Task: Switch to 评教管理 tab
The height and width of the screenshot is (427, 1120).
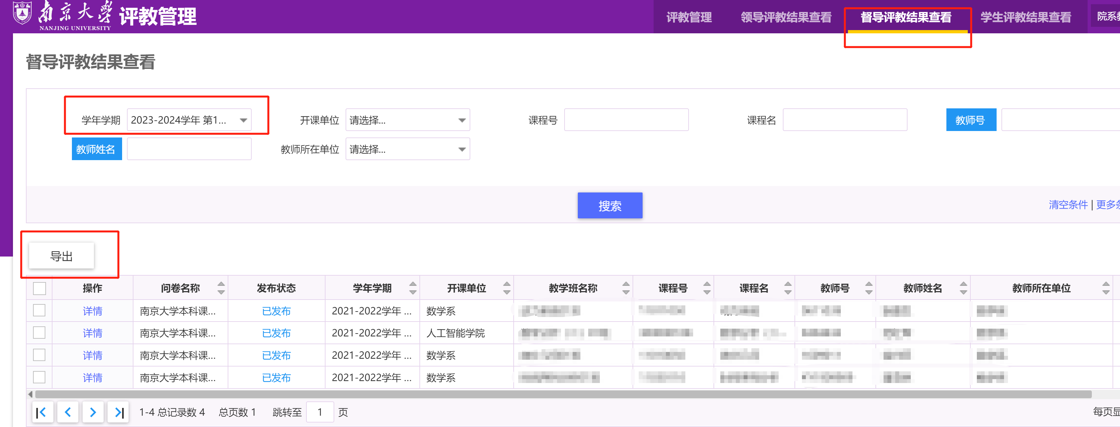Action: [x=689, y=17]
